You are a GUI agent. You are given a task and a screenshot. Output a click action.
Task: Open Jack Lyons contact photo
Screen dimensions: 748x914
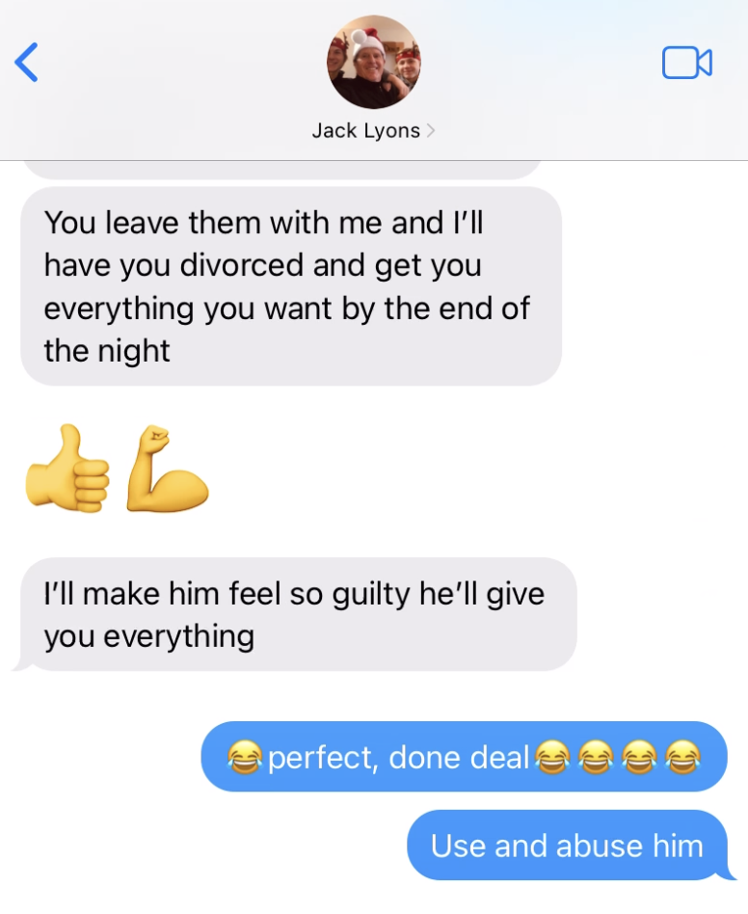[373, 63]
